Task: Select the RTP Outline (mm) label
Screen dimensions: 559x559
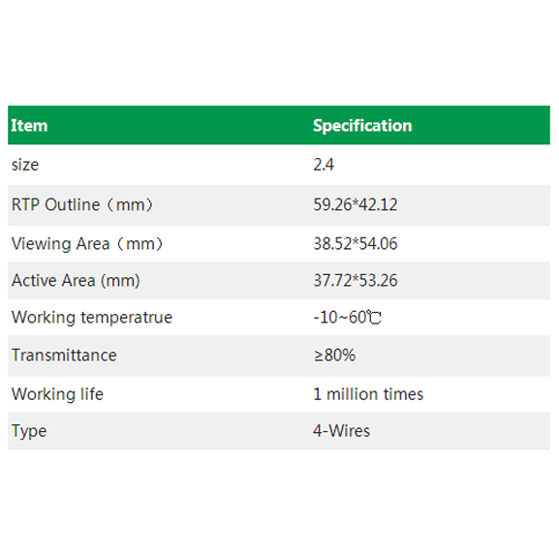Action: click(x=82, y=204)
